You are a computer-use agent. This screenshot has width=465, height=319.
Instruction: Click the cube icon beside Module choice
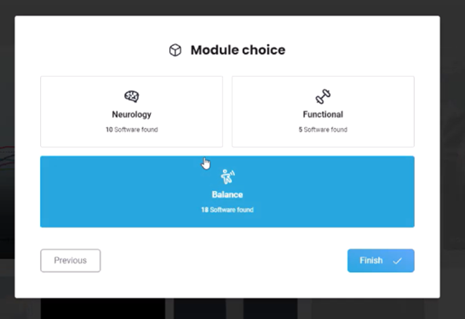175,50
